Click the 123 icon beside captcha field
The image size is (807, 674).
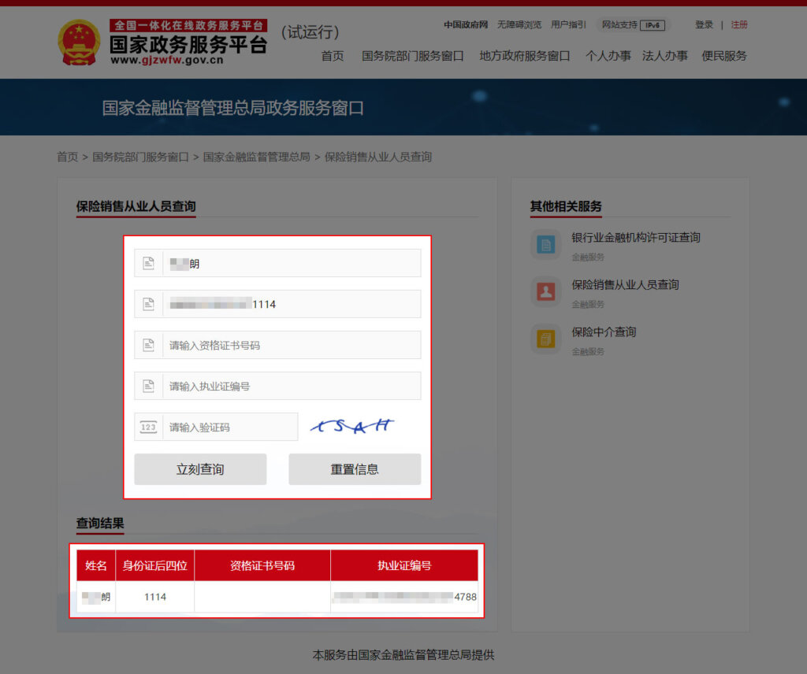[x=148, y=427]
